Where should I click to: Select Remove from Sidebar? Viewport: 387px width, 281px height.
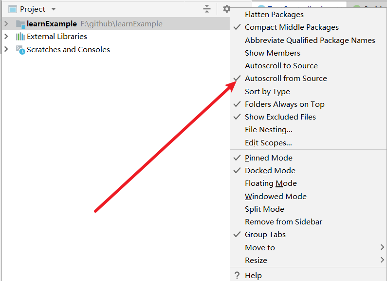[x=283, y=222]
